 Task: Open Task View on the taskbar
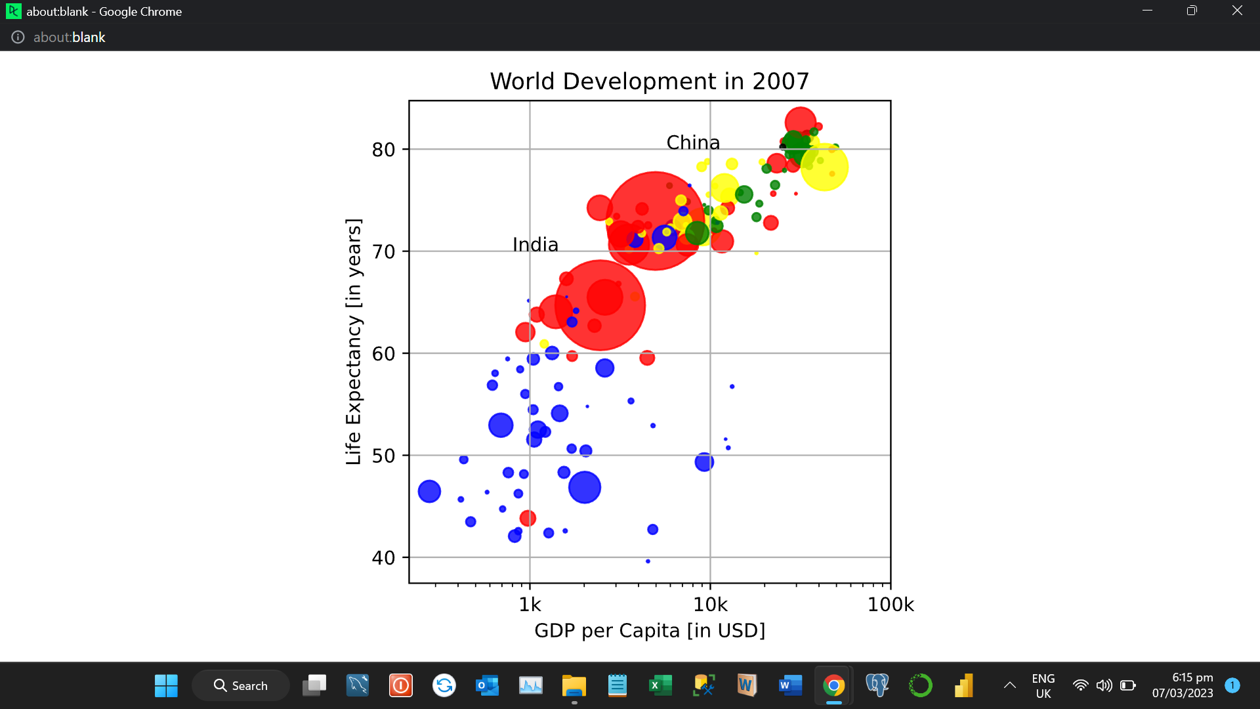(x=314, y=685)
